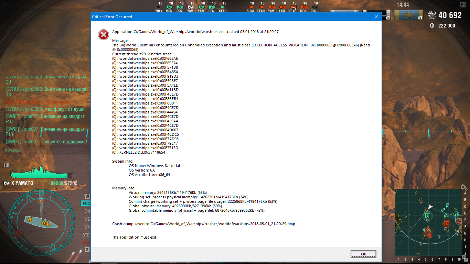Click the 'OS Architecture: x86_64' line

click(x=149, y=175)
